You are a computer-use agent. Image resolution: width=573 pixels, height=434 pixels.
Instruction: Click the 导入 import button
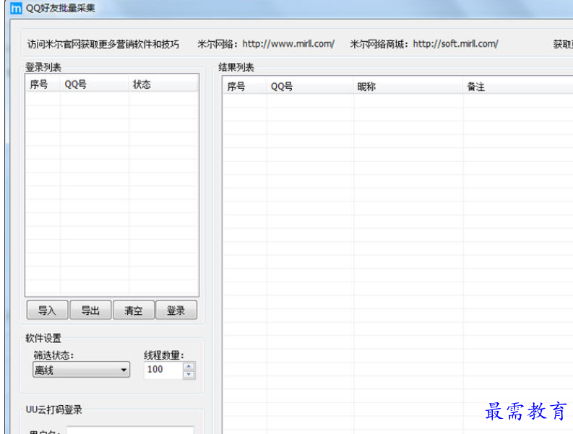pos(47,311)
